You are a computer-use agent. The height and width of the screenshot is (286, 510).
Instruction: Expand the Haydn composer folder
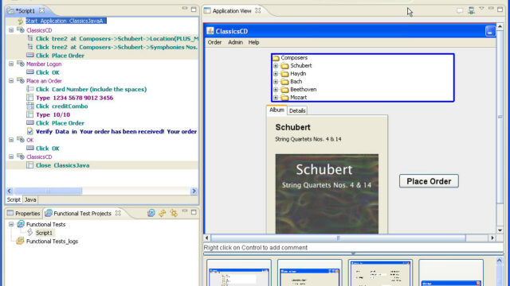click(x=276, y=74)
